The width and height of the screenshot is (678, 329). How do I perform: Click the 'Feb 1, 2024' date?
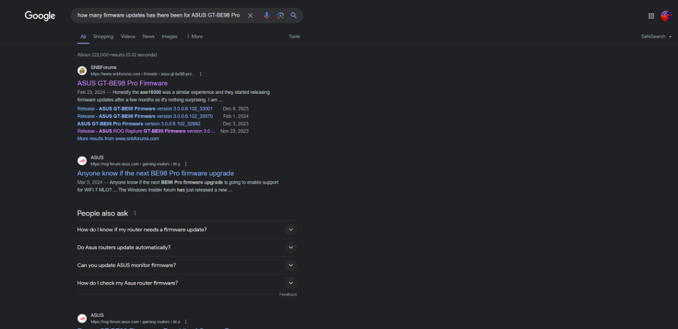[236, 116]
